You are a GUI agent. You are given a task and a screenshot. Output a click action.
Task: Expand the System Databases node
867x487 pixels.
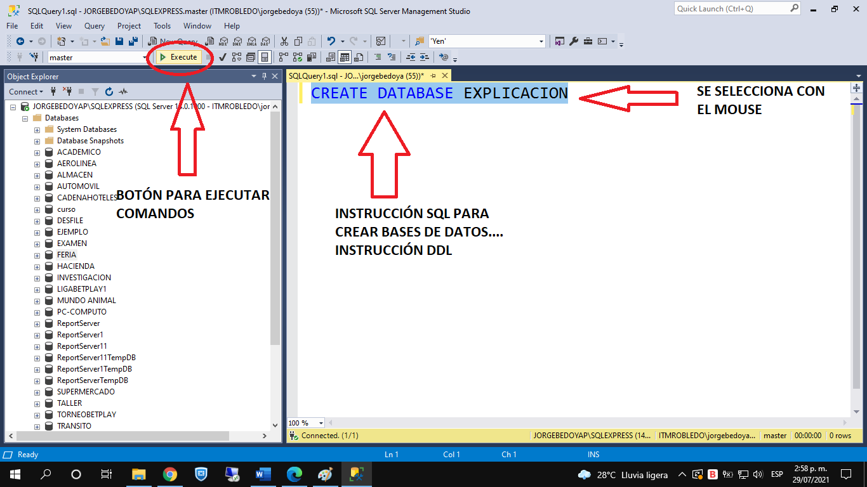click(37, 129)
